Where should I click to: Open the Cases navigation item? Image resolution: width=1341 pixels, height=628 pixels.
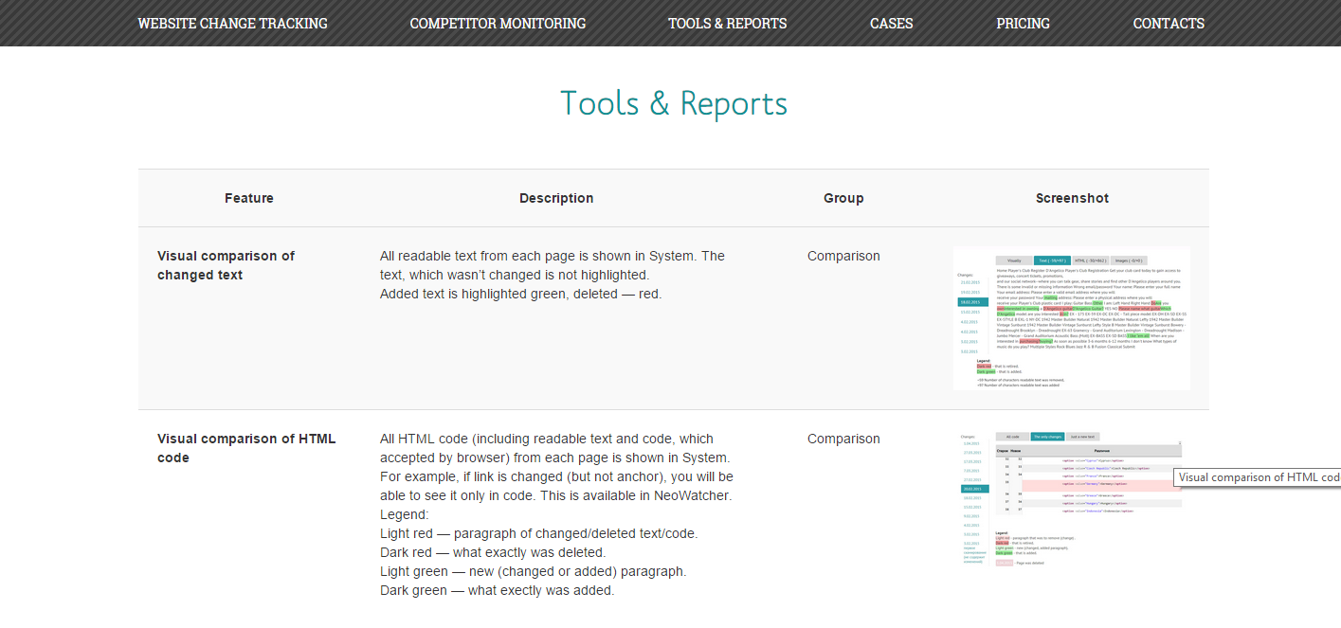[891, 24]
